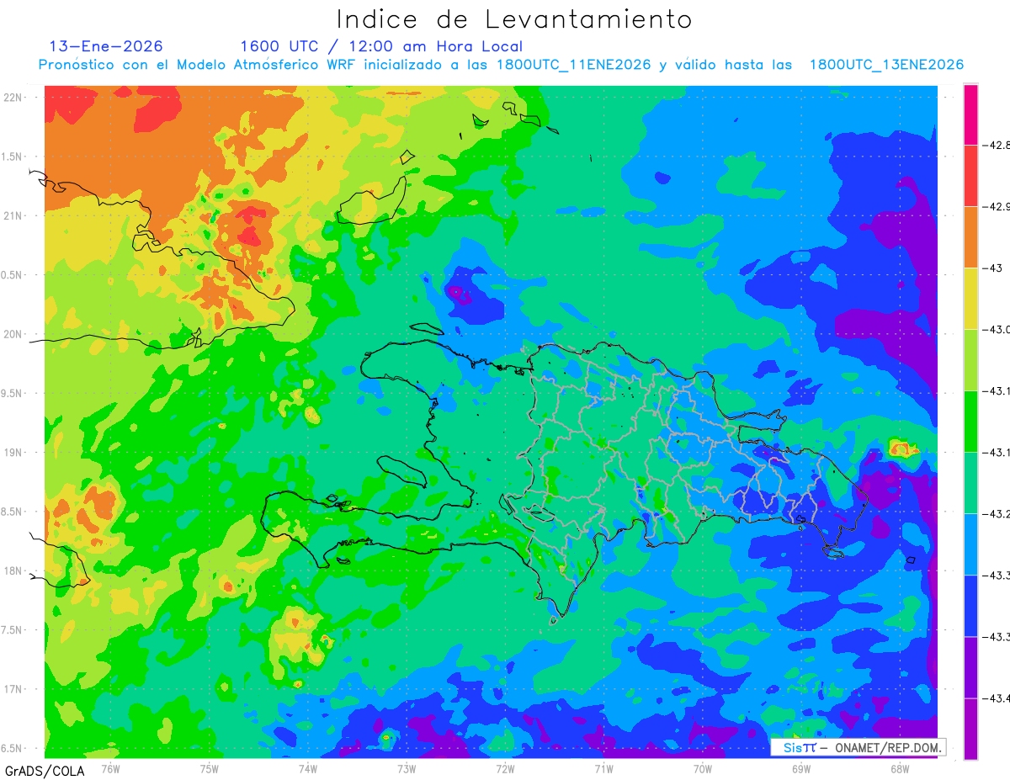Click the color bar value "-43.2"

[x=997, y=513]
